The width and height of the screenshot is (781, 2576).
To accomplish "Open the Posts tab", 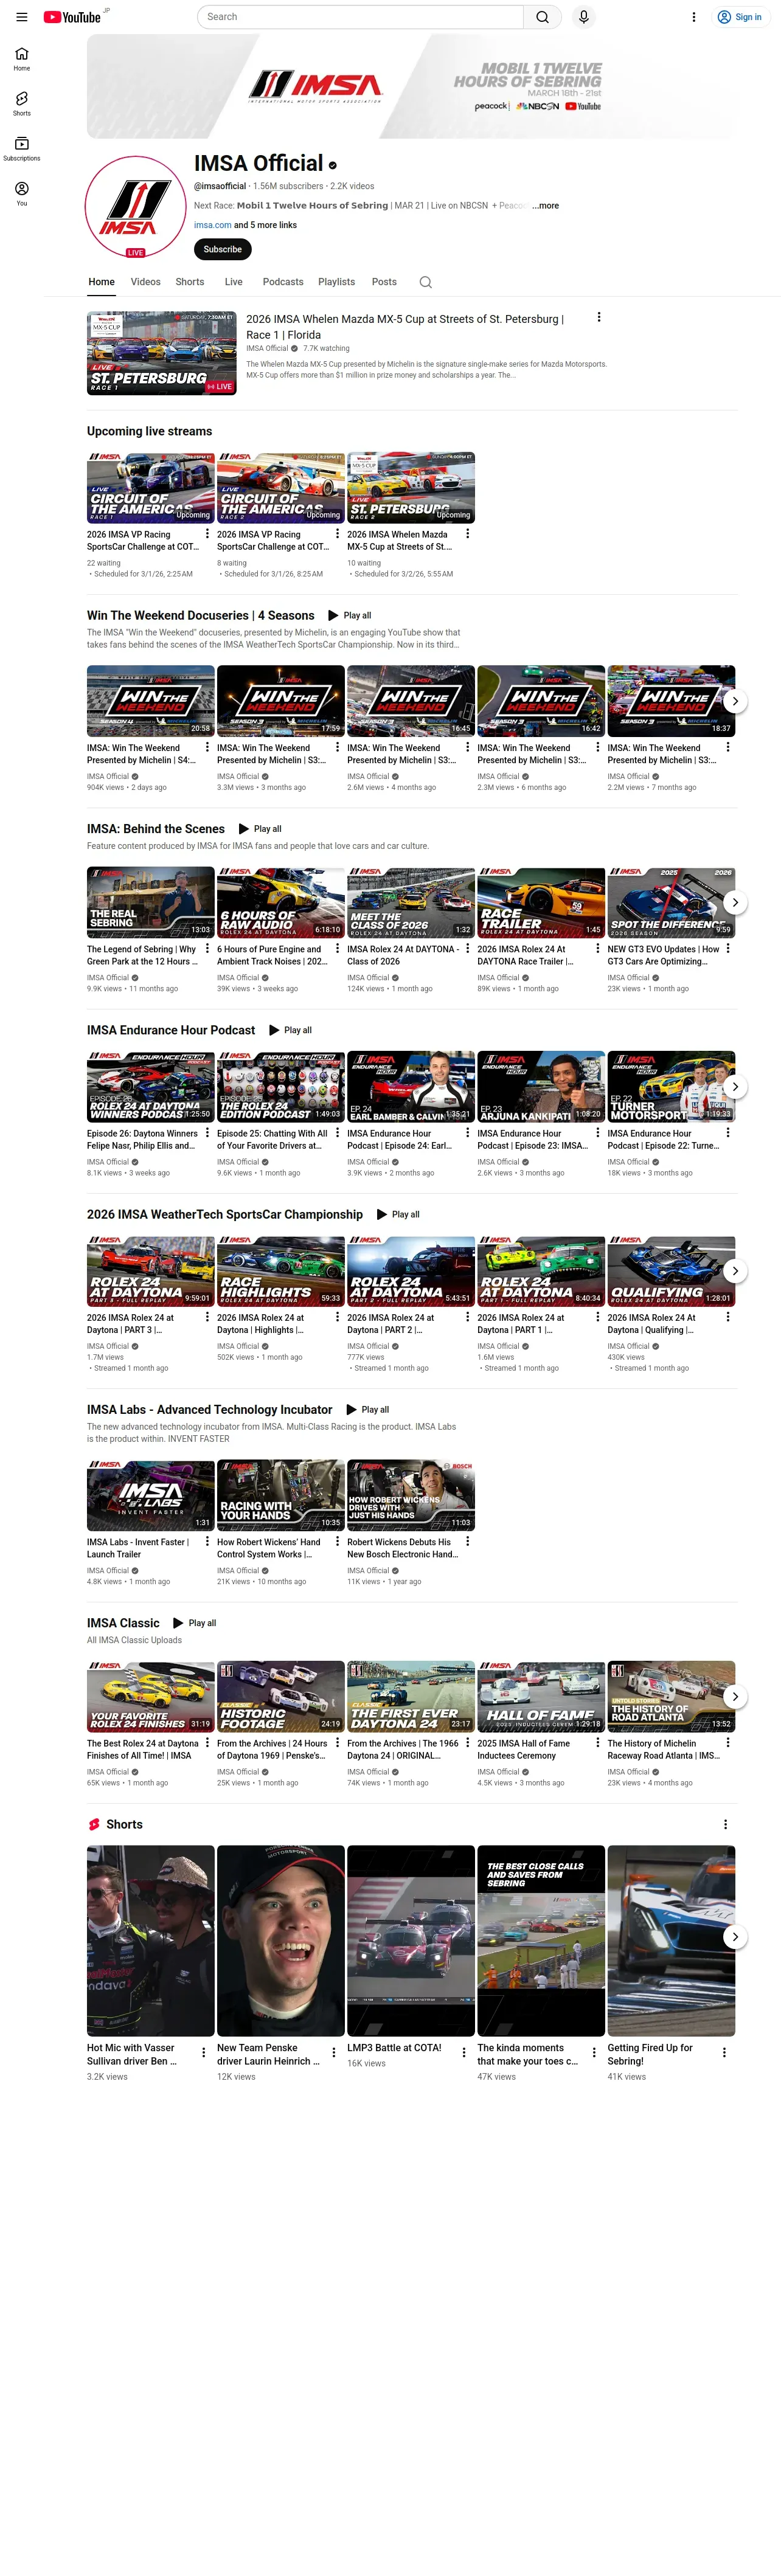I will (x=384, y=282).
